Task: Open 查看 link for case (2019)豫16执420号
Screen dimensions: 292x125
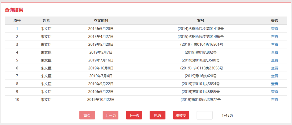Action: (274, 76)
